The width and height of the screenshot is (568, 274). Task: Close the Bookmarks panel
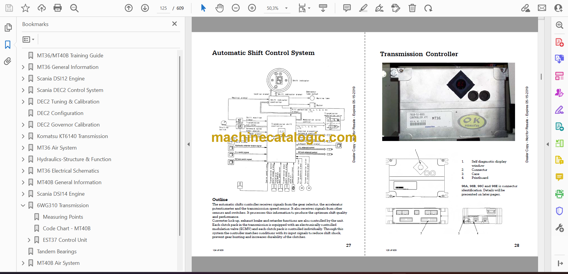point(175,24)
